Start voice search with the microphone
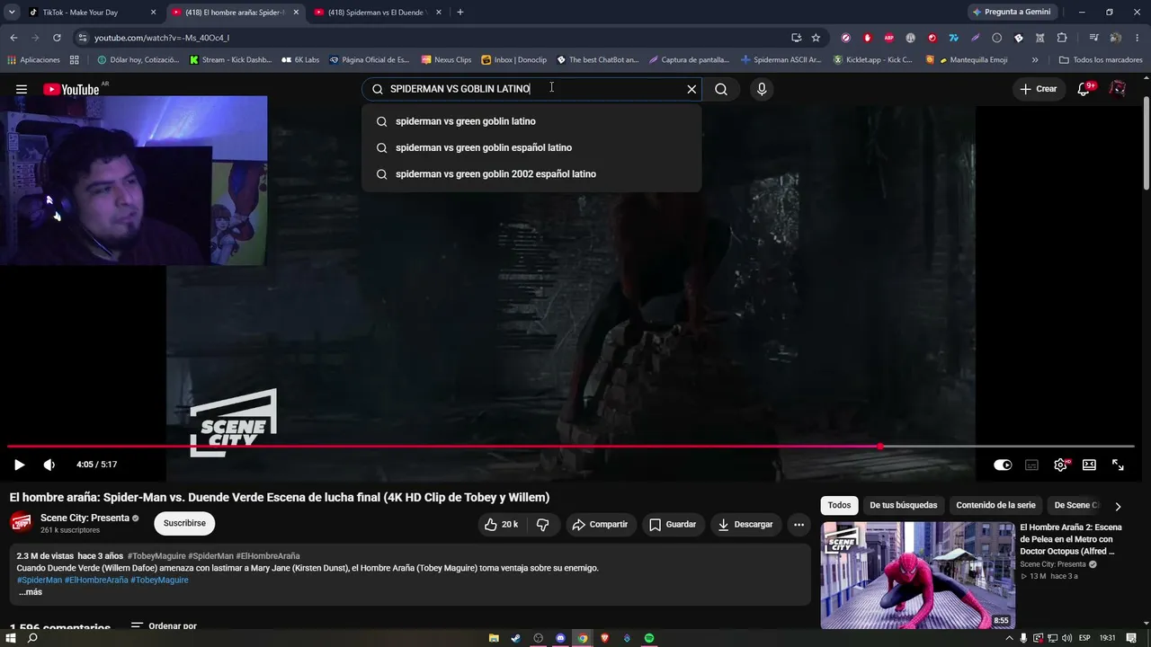The image size is (1151, 647). coord(762,89)
